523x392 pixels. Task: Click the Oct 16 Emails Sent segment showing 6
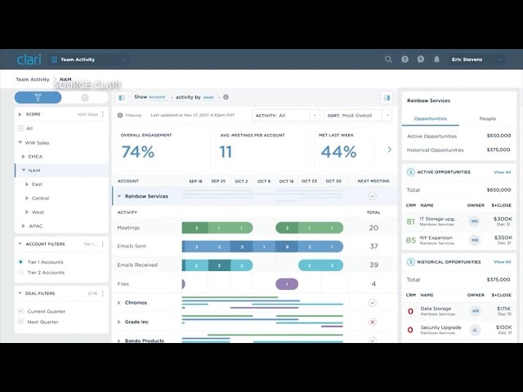coord(287,247)
